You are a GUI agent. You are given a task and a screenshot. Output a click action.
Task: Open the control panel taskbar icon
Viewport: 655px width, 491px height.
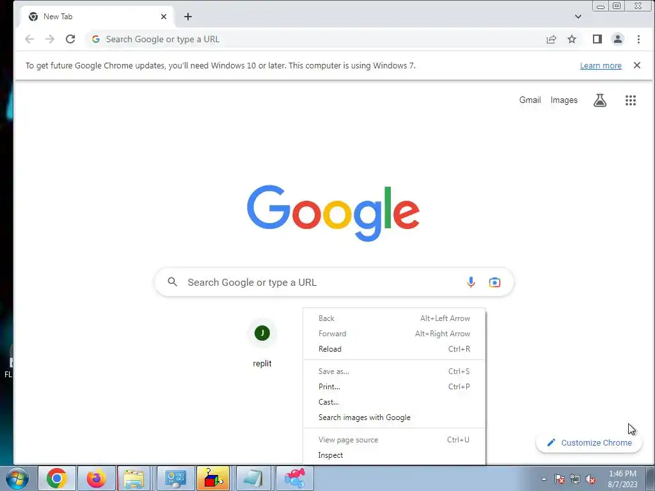coord(176,478)
